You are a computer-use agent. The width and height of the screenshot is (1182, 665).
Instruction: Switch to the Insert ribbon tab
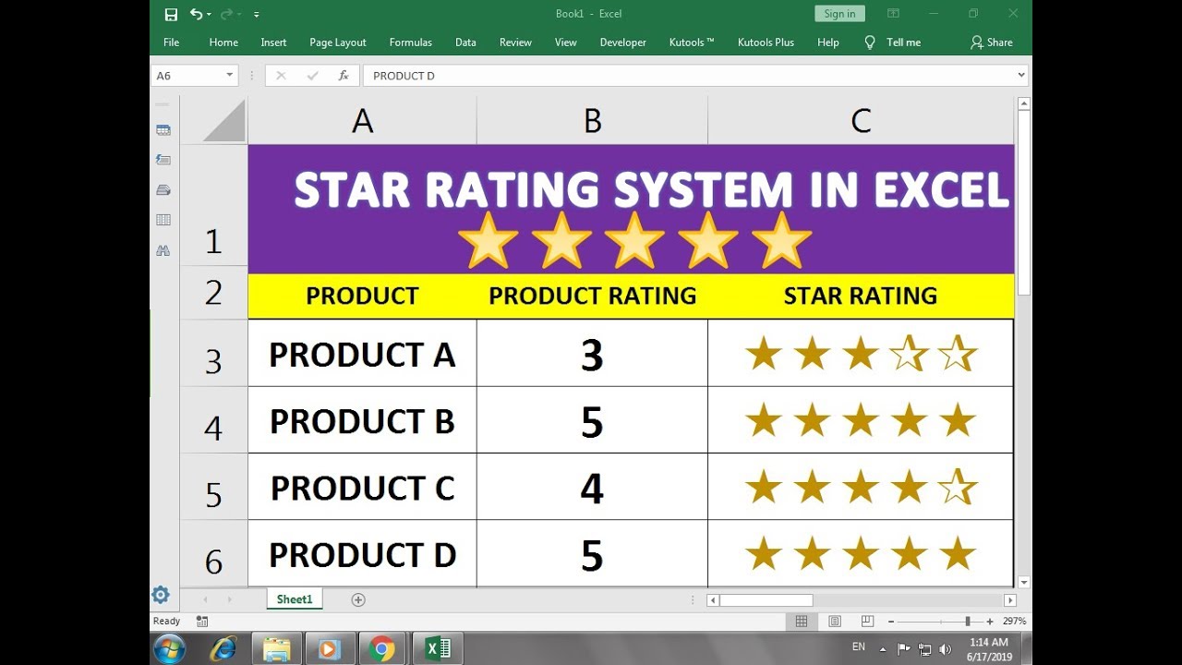(x=273, y=42)
